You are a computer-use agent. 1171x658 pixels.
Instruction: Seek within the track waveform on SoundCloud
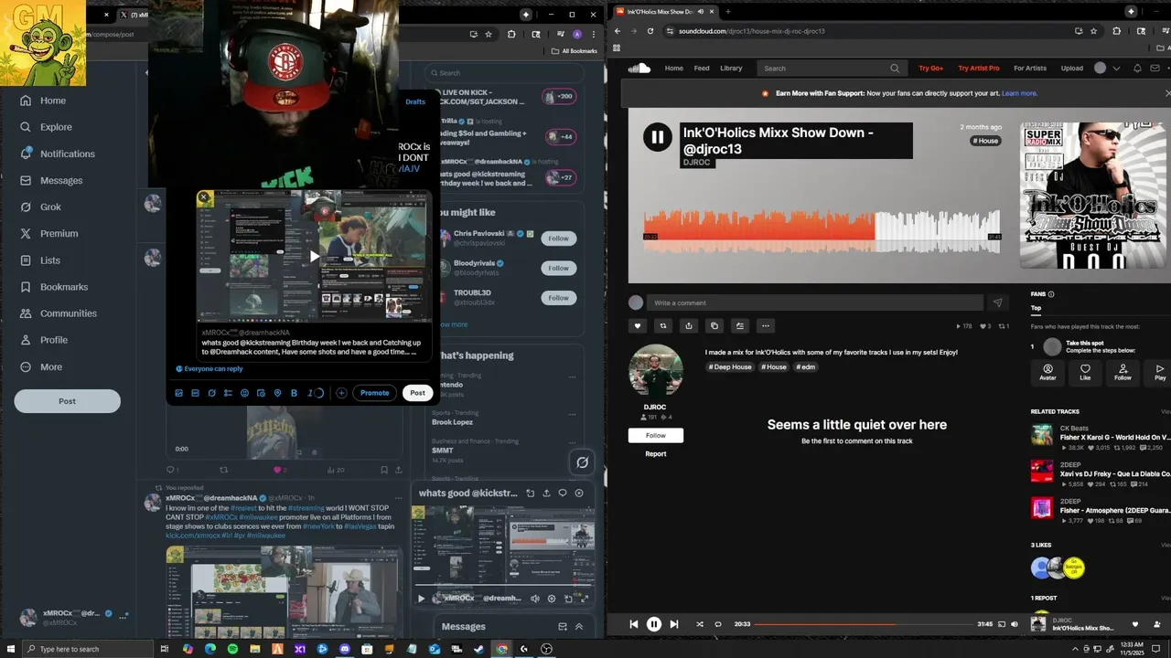coord(822,230)
